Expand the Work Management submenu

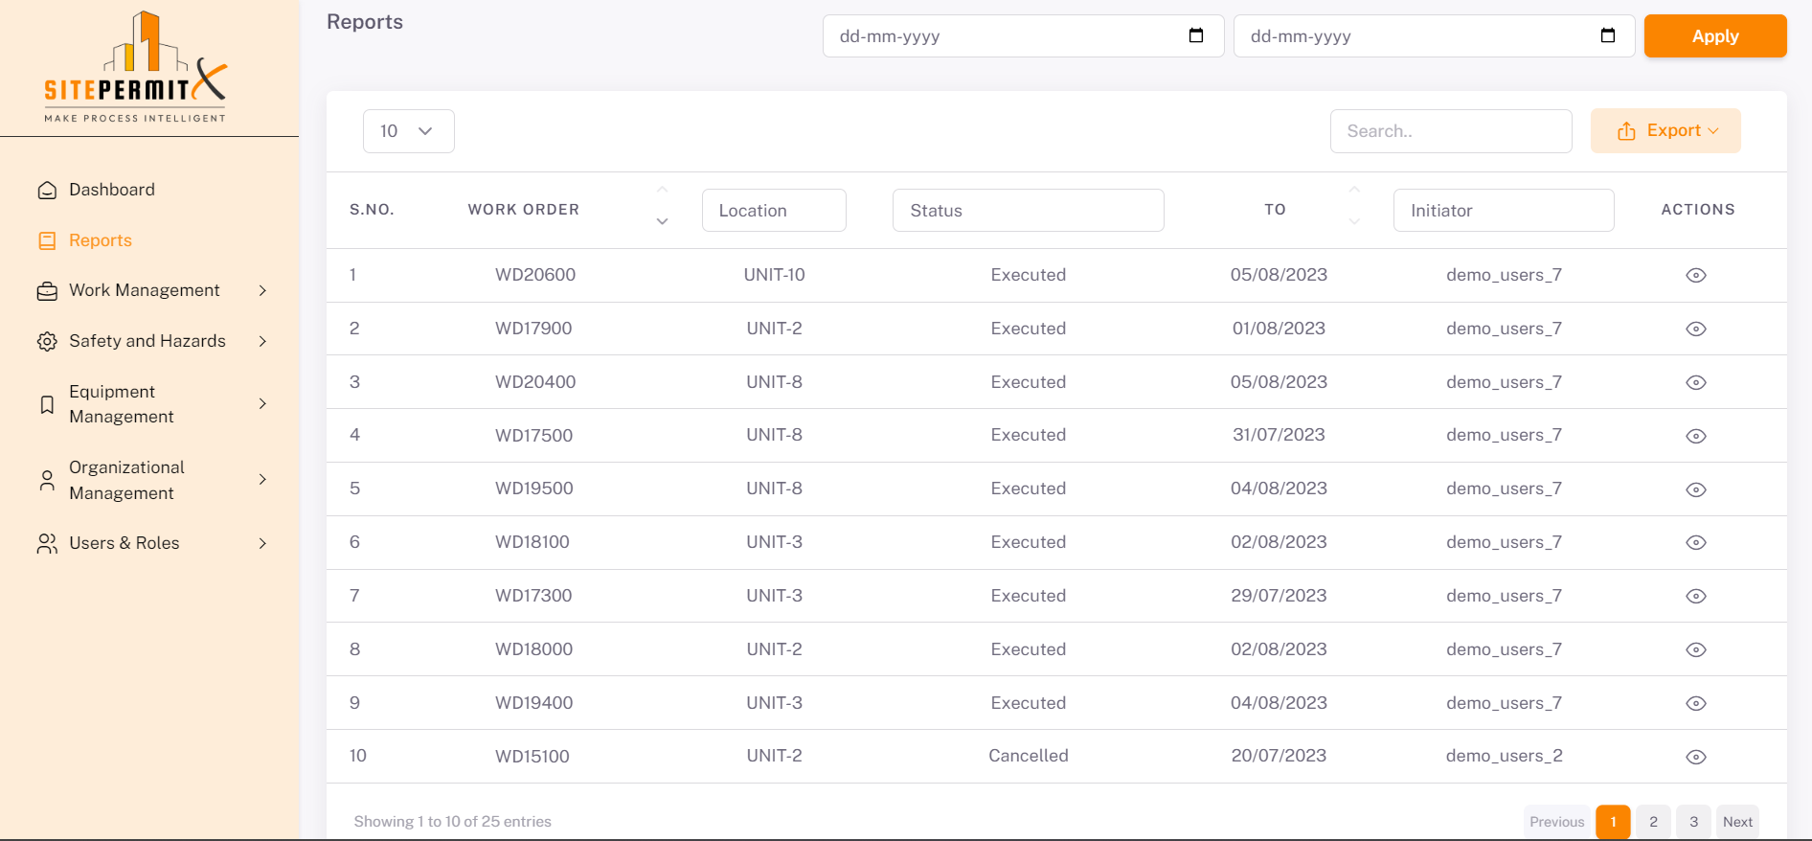point(149,290)
